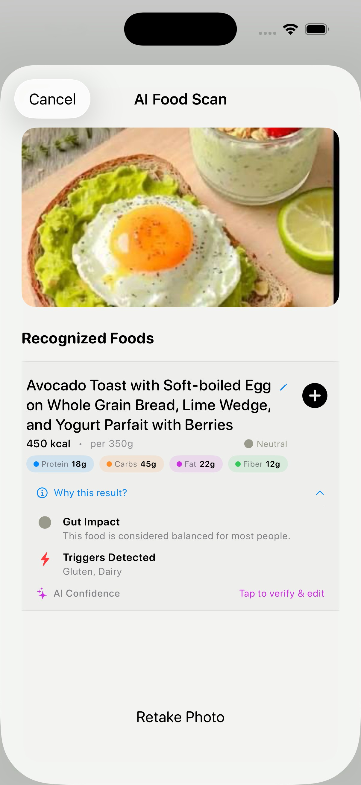Add recognized food with the plus button
Viewport: 361px width, 785px height.
pos(315,395)
